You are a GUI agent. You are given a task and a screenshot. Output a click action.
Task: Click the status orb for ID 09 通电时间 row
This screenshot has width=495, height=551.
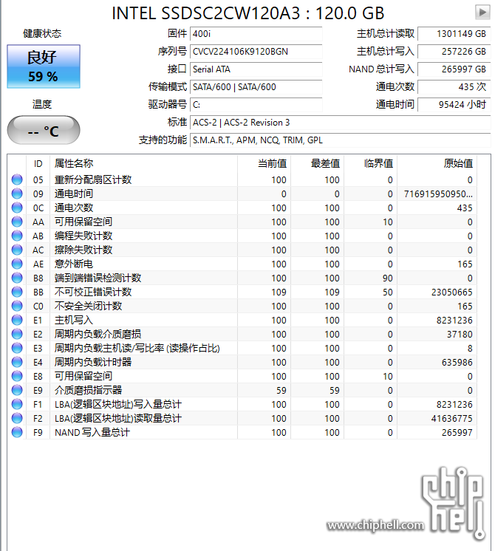(x=17, y=194)
